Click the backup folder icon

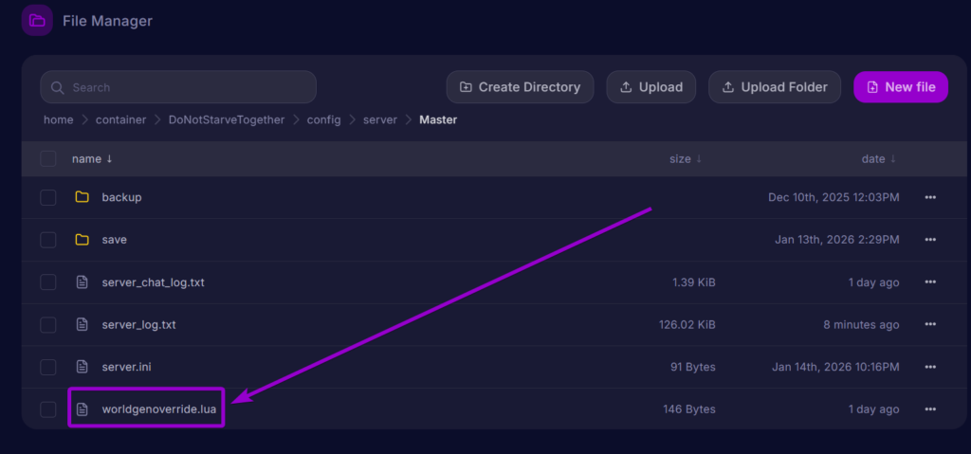82,197
